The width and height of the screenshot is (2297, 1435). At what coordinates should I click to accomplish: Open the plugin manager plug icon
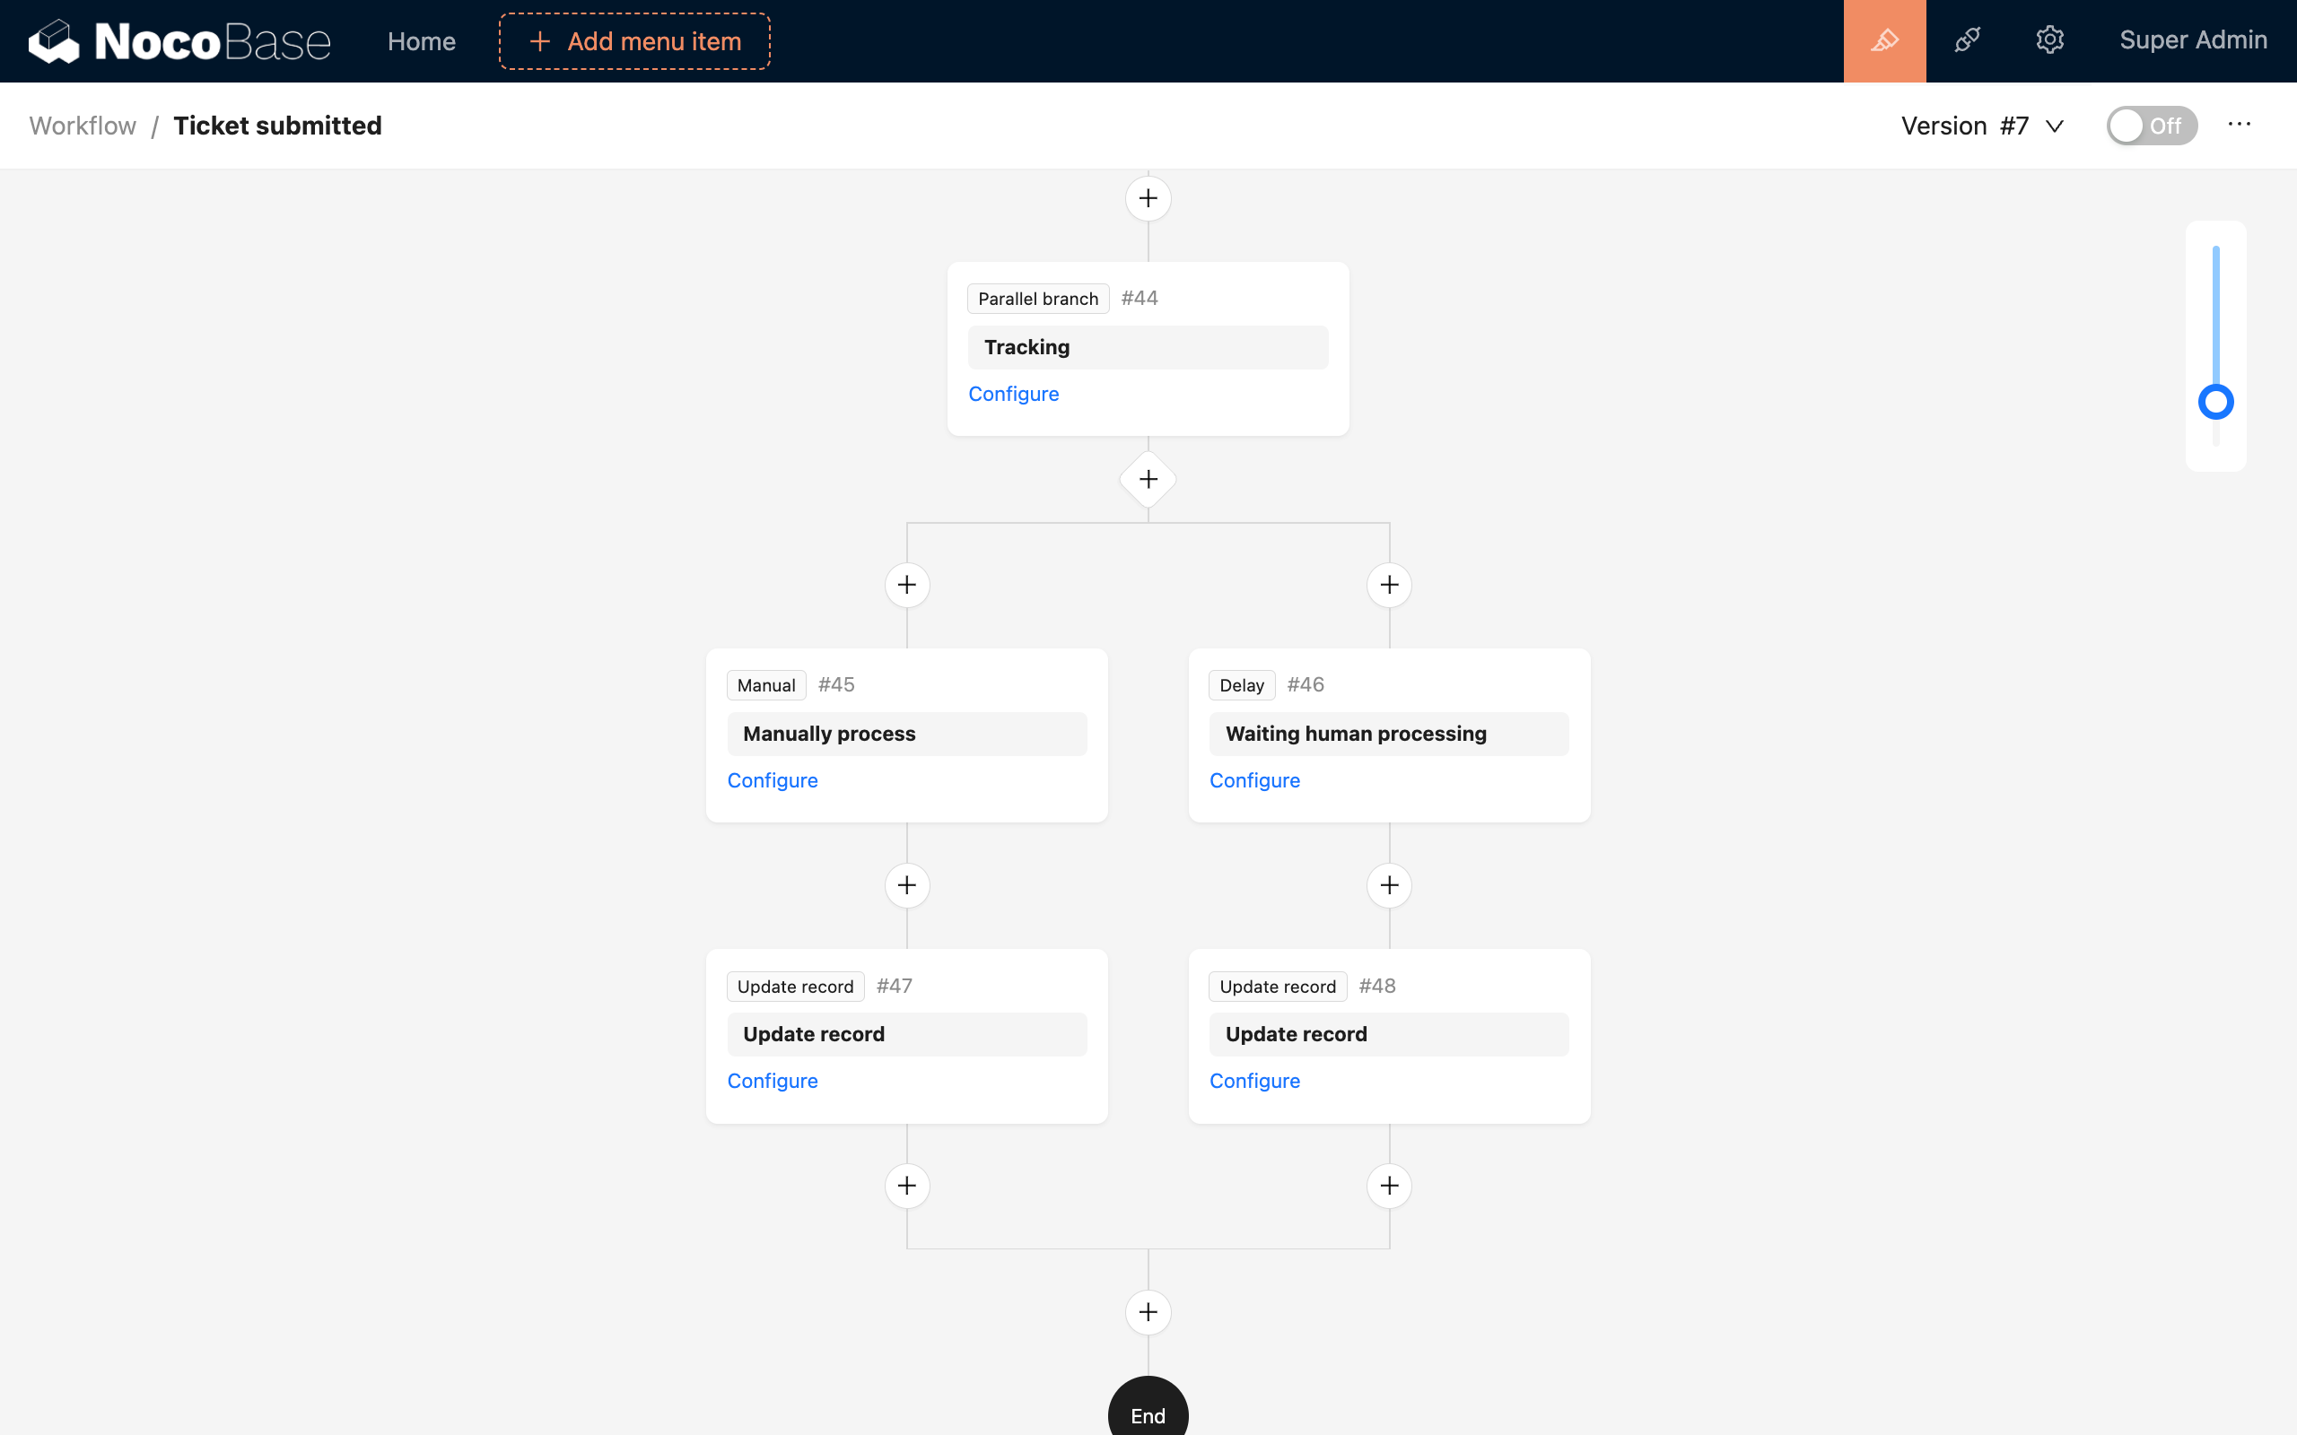click(x=1967, y=39)
